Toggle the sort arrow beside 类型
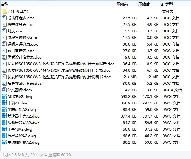Screen dimensions: 191x159 (162, 4)
